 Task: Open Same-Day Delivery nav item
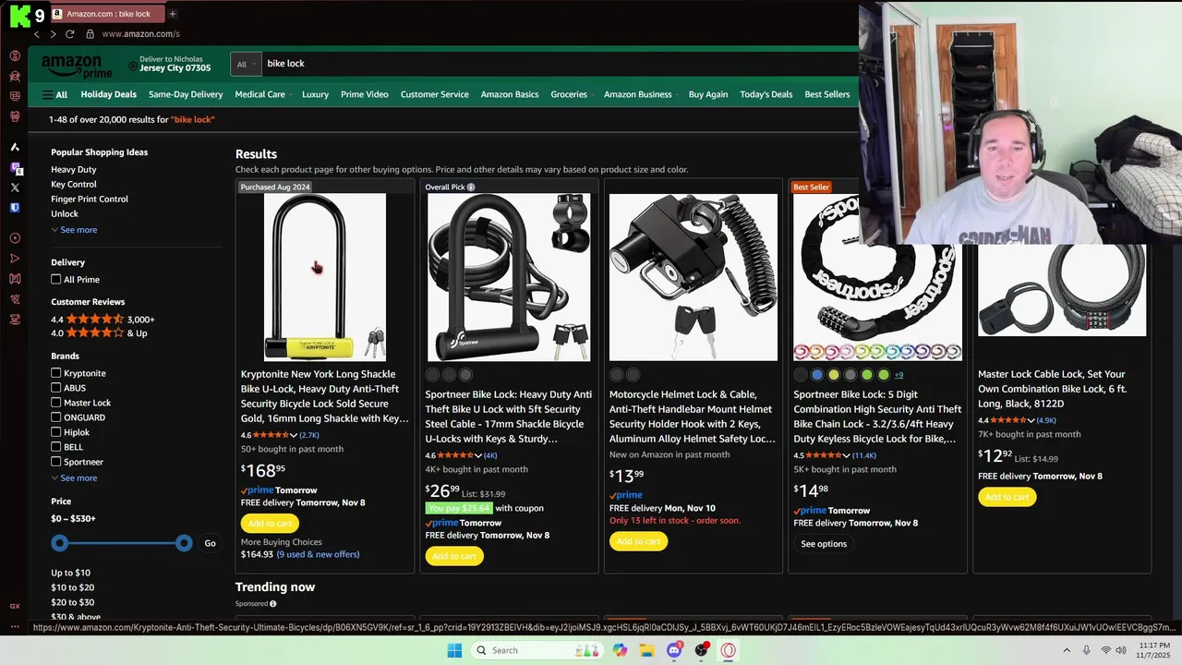(x=186, y=94)
